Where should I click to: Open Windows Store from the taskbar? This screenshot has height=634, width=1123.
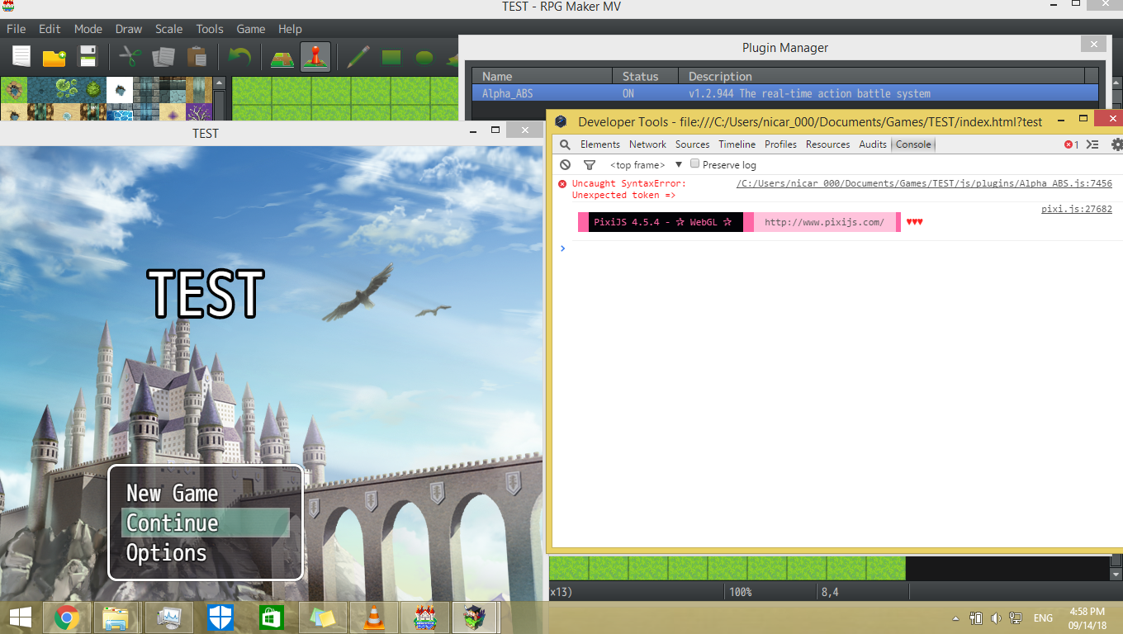pyautogui.click(x=271, y=617)
